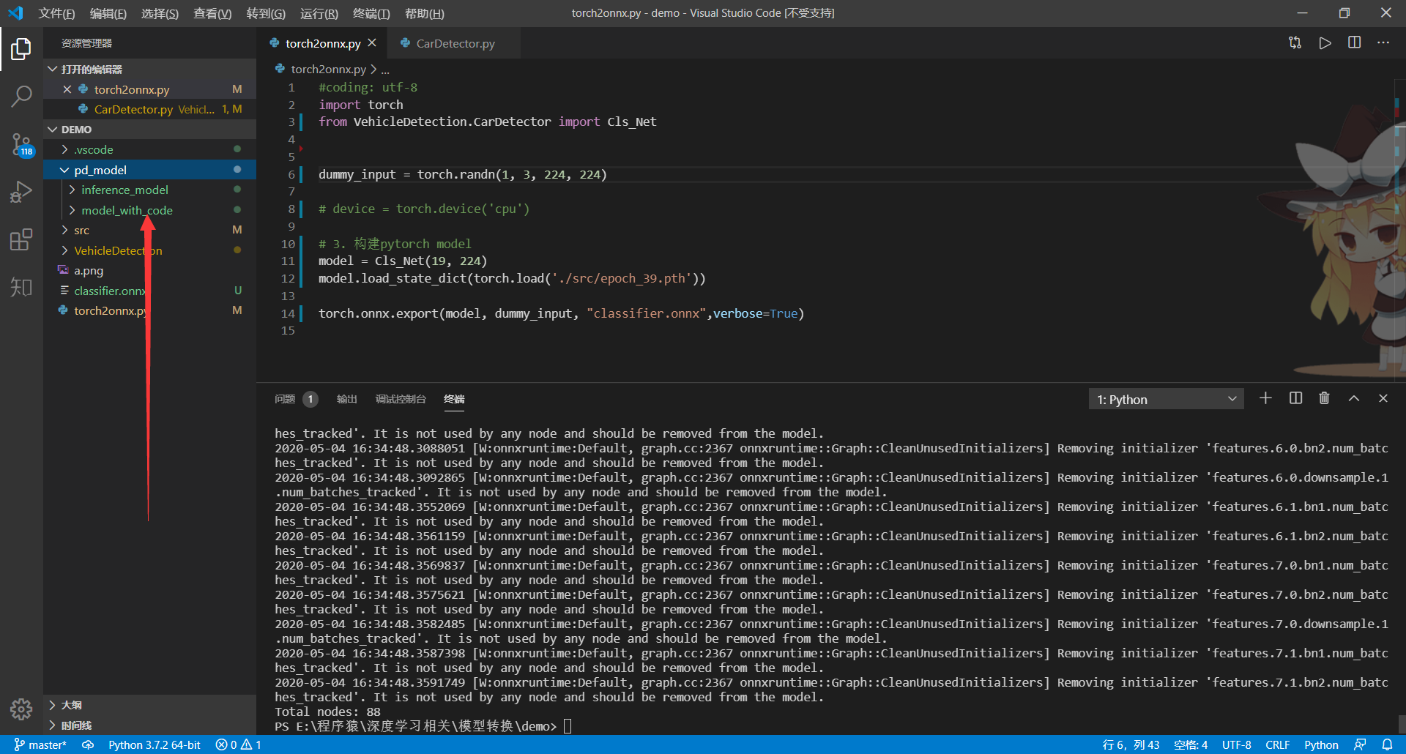This screenshot has height=754, width=1406.
Task: Open the terminal selector dropdown '1: Python'
Action: coord(1166,399)
